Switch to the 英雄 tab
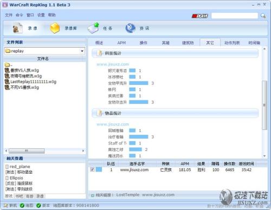 pos(165,43)
